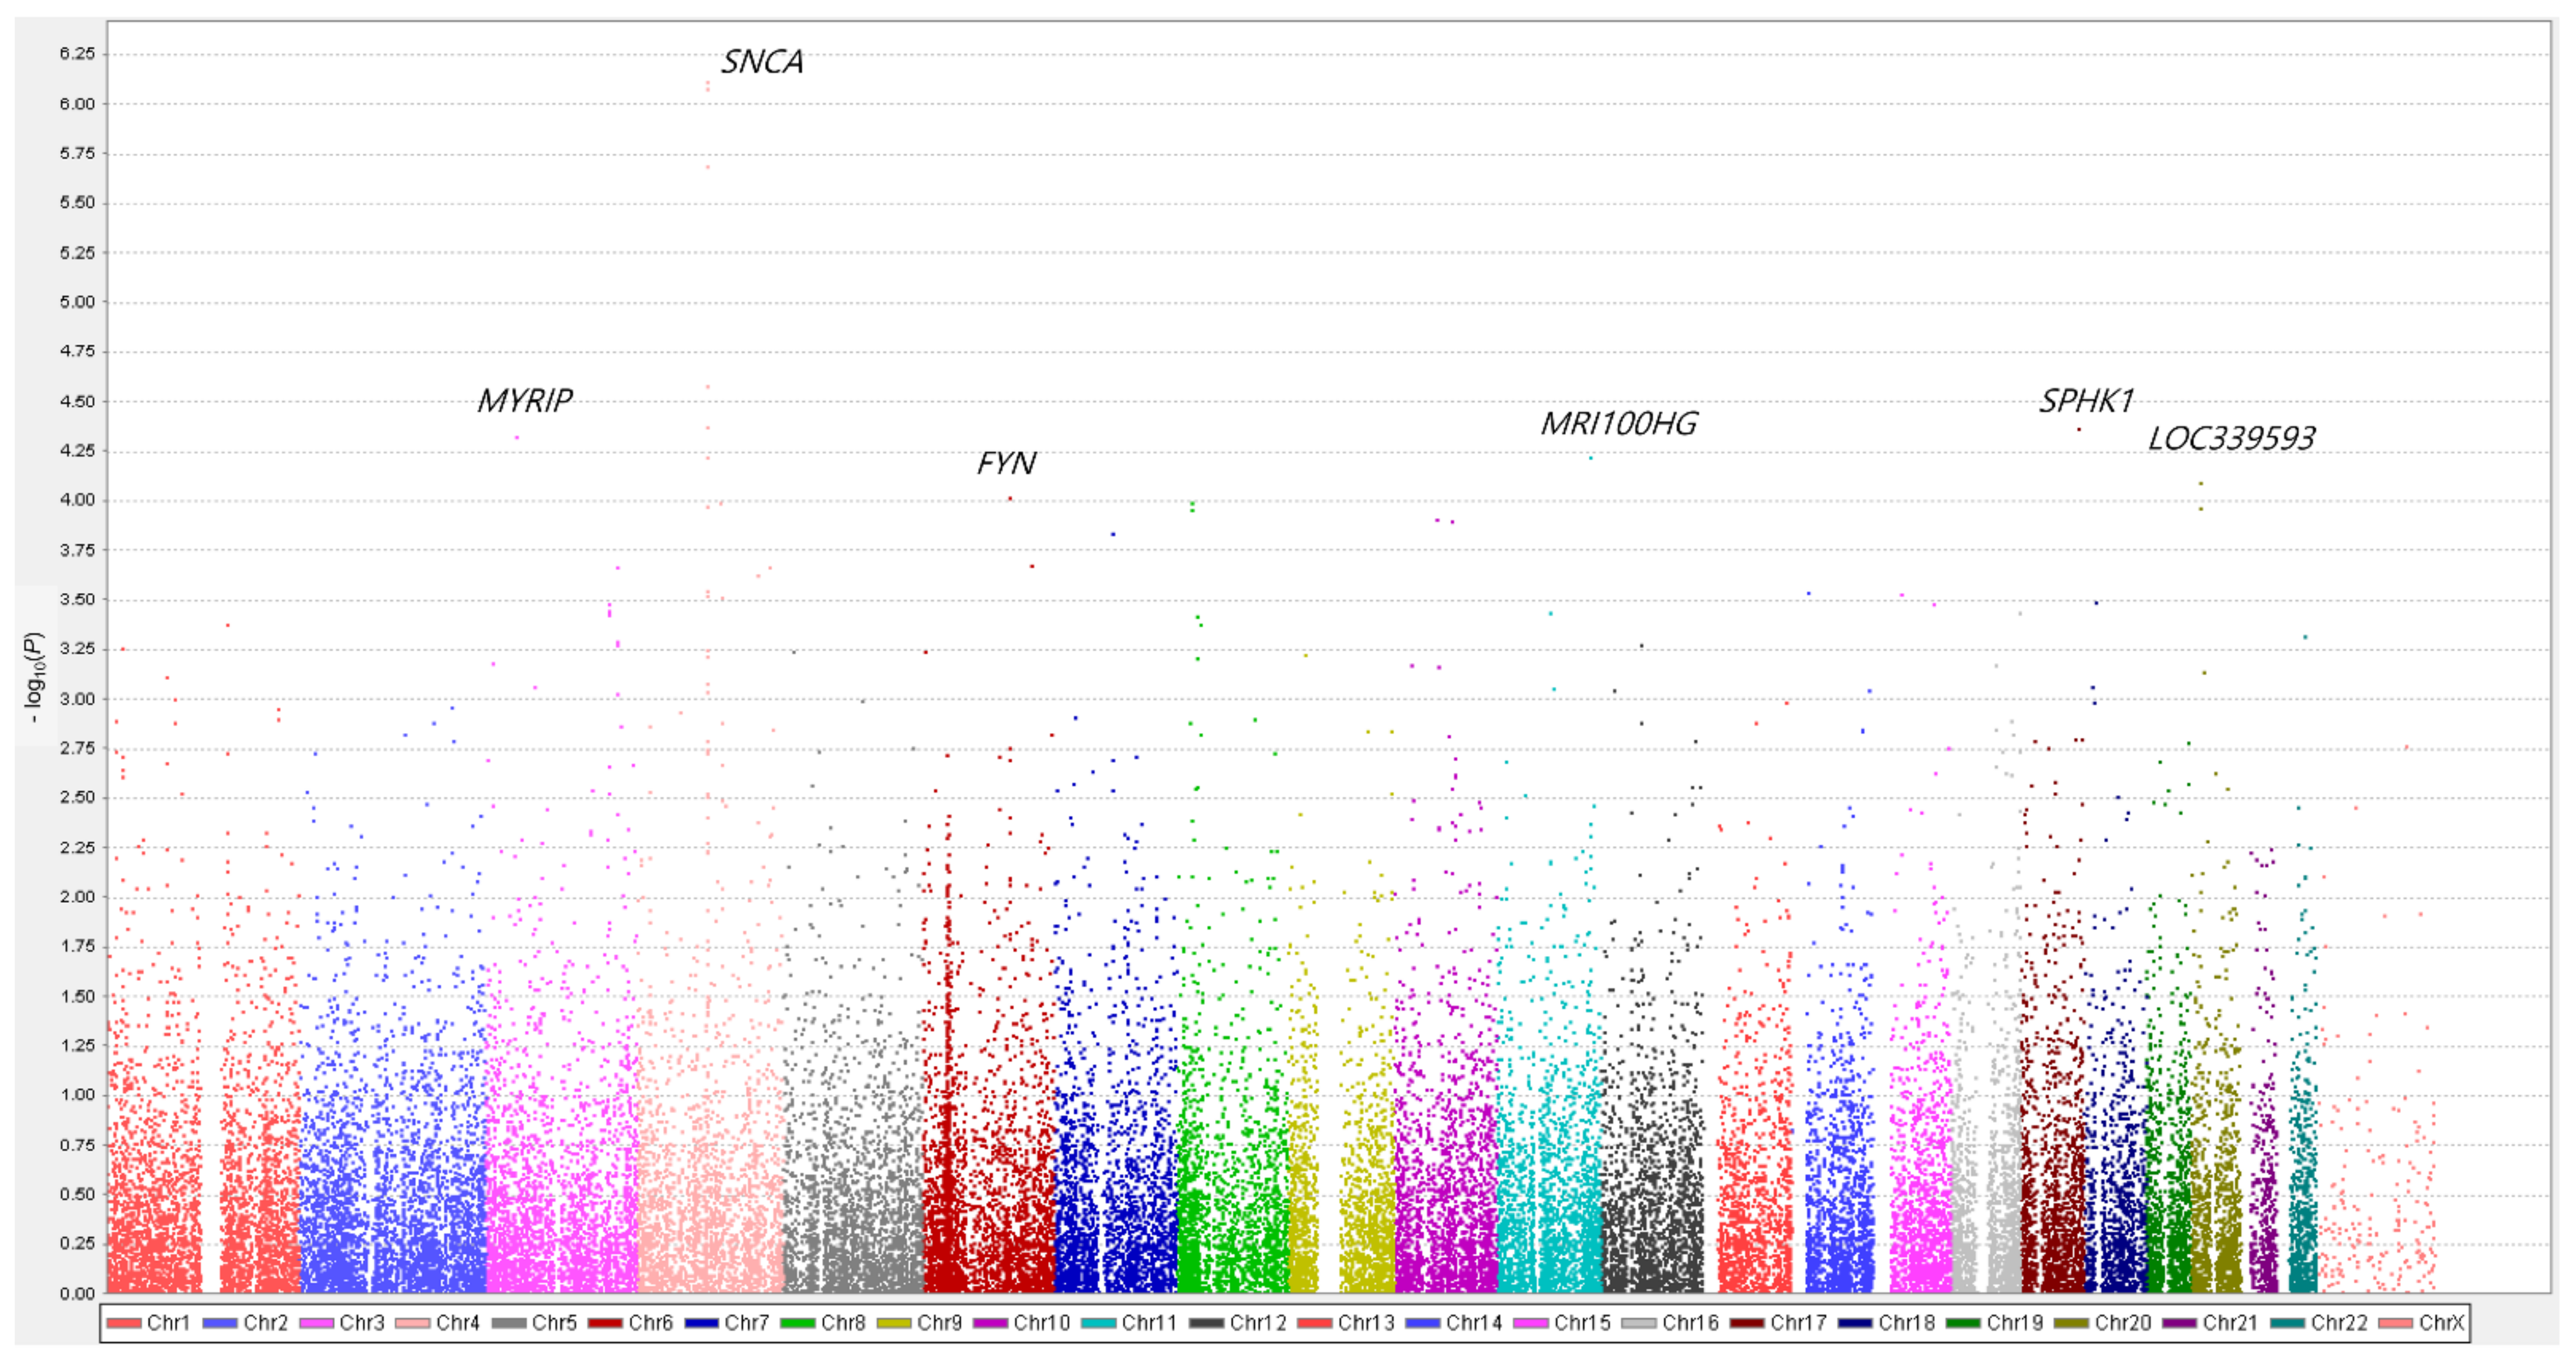Click the Chr10 legend label
2576x1368 pixels.
(1041, 1323)
